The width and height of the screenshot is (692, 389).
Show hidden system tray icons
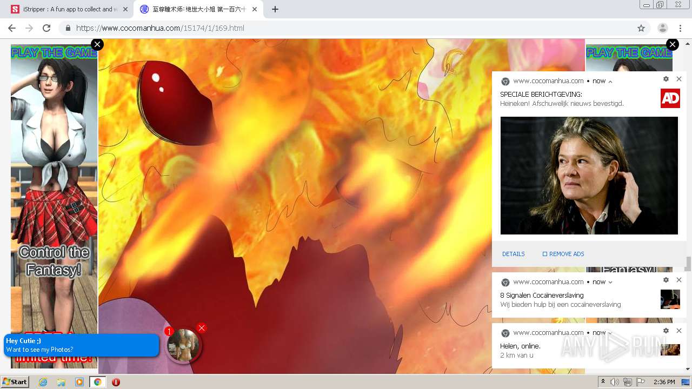(x=603, y=382)
